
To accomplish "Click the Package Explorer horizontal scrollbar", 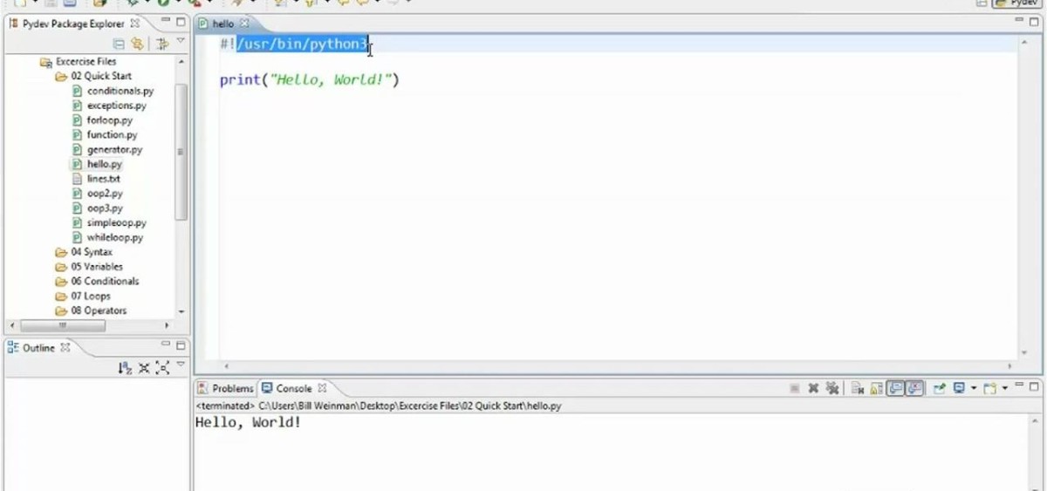I will (63, 325).
